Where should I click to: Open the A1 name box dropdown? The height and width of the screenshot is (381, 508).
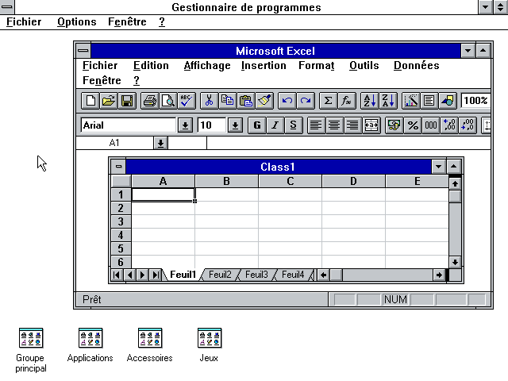(160, 143)
